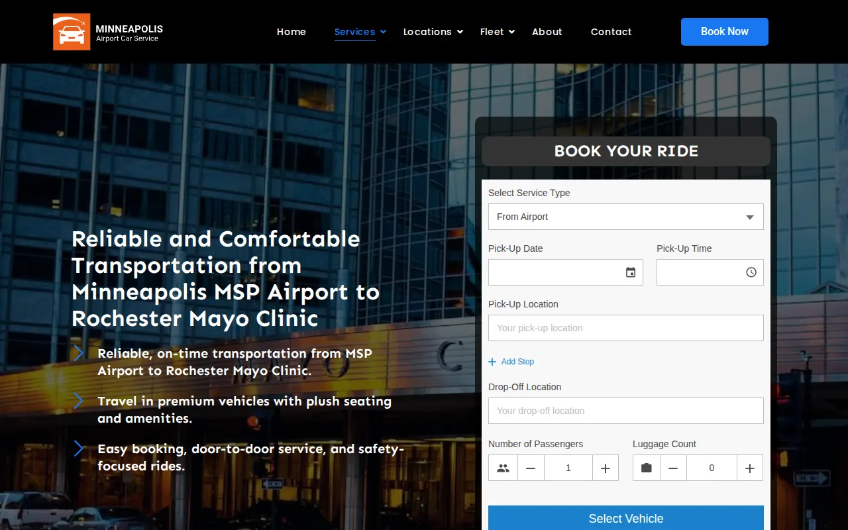Click into the Pick-Up Time field
The width and height of the screenshot is (848, 530).
[710, 272]
